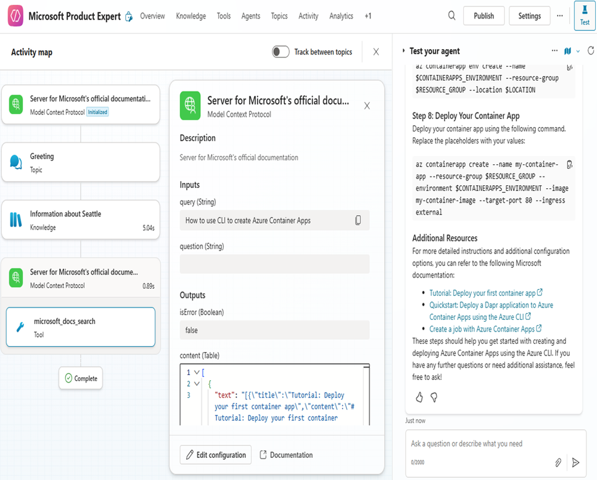The height and width of the screenshot is (480, 597).
Task: Close the Activity map panel
Action: click(376, 52)
